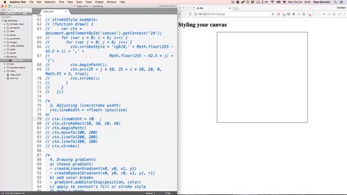Collapse the workshop root folder
This screenshot has width=347, height=195.
[x=3, y=21]
